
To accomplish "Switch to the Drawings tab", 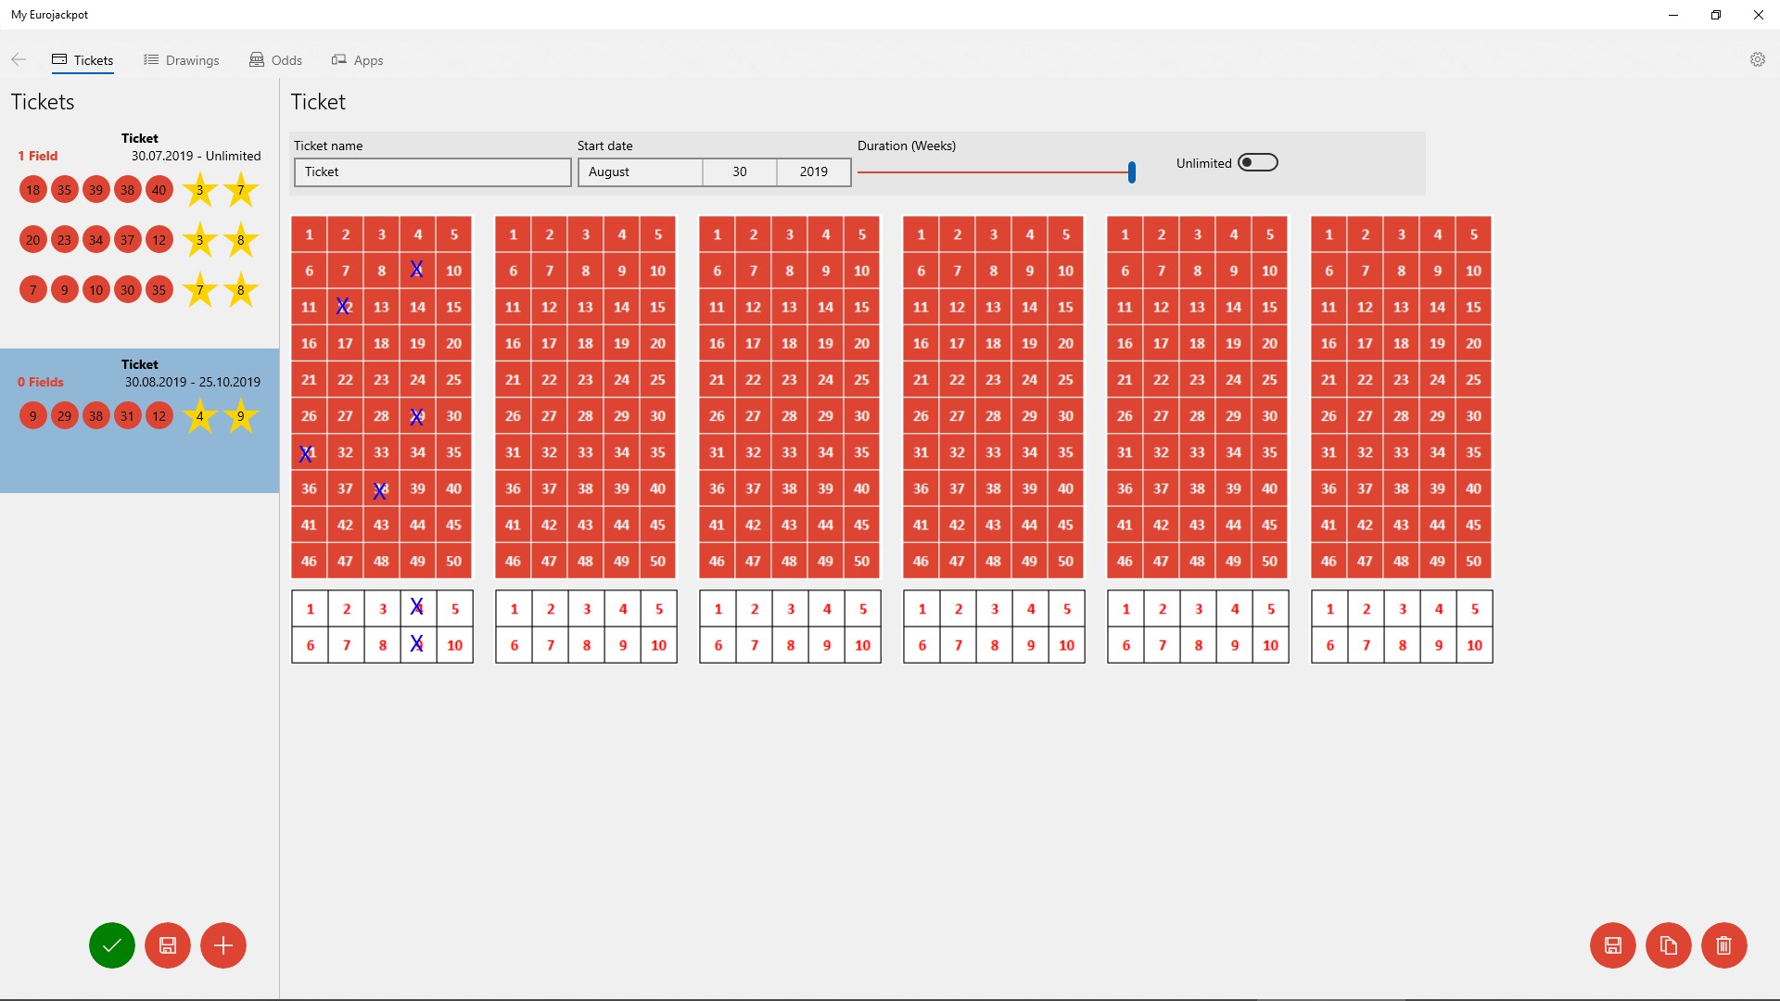I will 182,60.
